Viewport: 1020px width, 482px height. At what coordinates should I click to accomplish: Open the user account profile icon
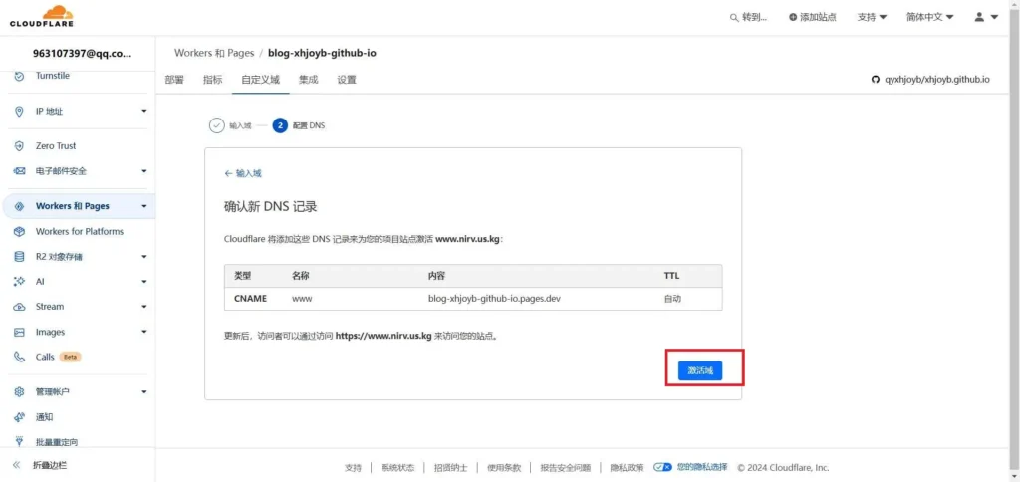(979, 17)
